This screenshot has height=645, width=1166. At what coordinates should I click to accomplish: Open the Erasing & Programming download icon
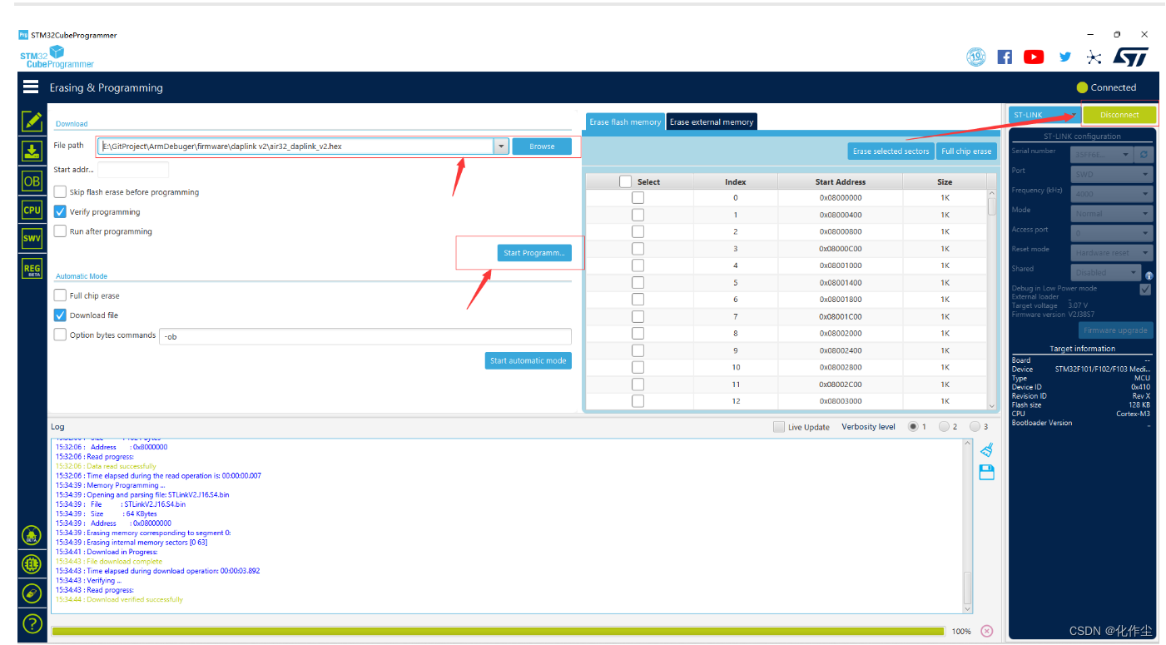pos(32,151)
